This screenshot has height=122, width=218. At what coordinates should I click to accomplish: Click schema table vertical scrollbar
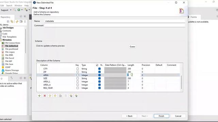pyautogui.click(x=181, y=82)
